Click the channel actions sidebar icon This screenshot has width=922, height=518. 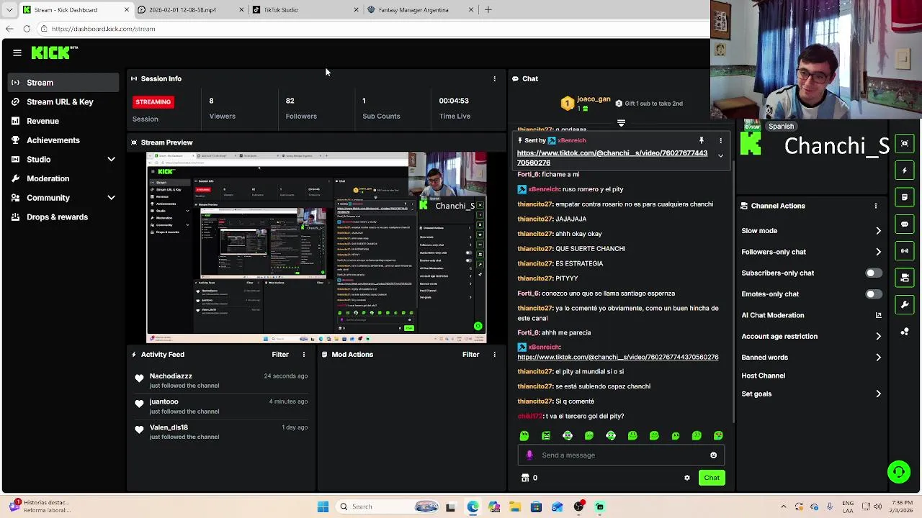[x=905, y=277]
